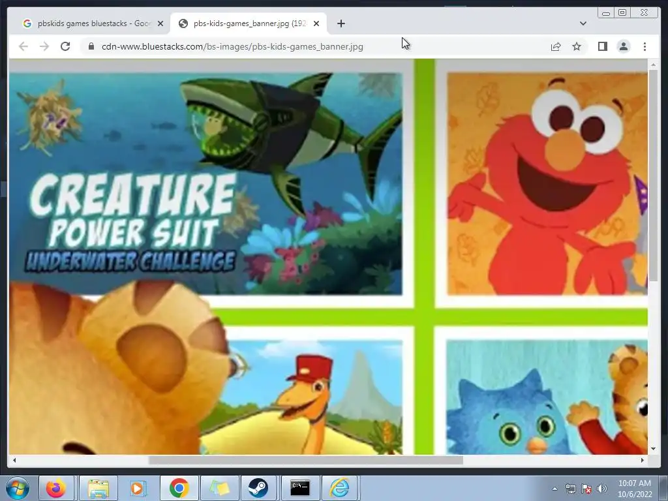Image resolution: width=668 pixels, height=501 pixels.
Task: Open the network status tray icon
Action: pos(570,489)
